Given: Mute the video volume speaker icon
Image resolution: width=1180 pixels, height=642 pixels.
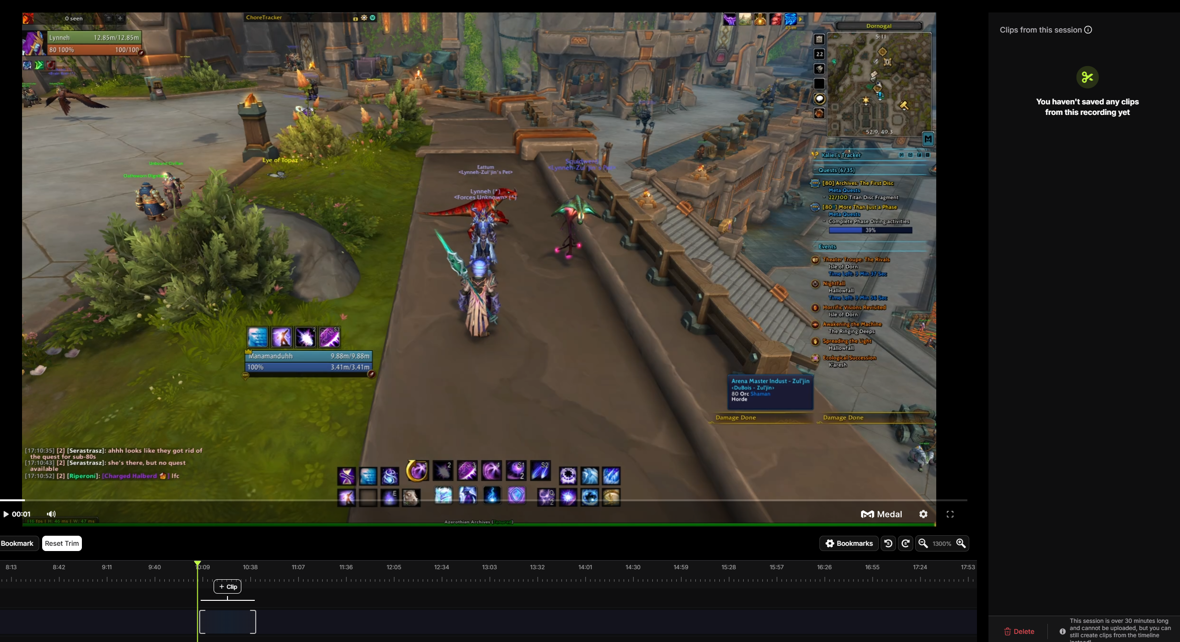Looking at the screenshot, I should [51, 514].
